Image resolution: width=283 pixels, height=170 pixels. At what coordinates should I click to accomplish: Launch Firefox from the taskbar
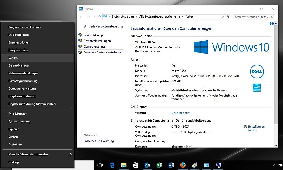point(183,165)
